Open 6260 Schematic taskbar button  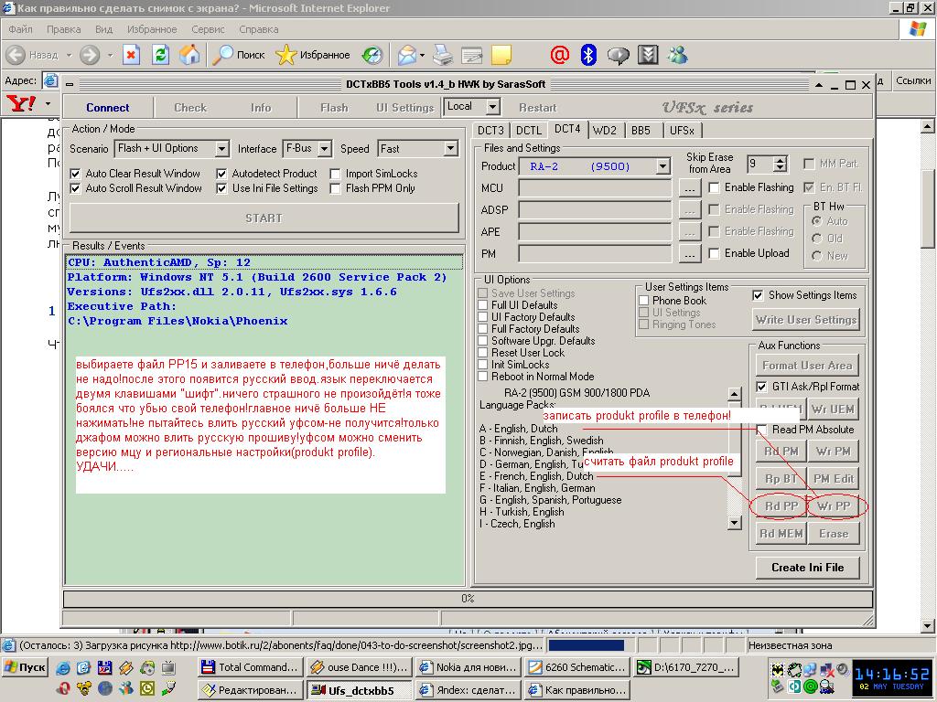[x=576, y=666]
